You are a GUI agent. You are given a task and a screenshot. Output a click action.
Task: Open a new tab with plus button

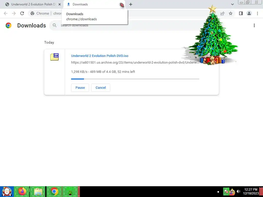[x=131, y=4]
